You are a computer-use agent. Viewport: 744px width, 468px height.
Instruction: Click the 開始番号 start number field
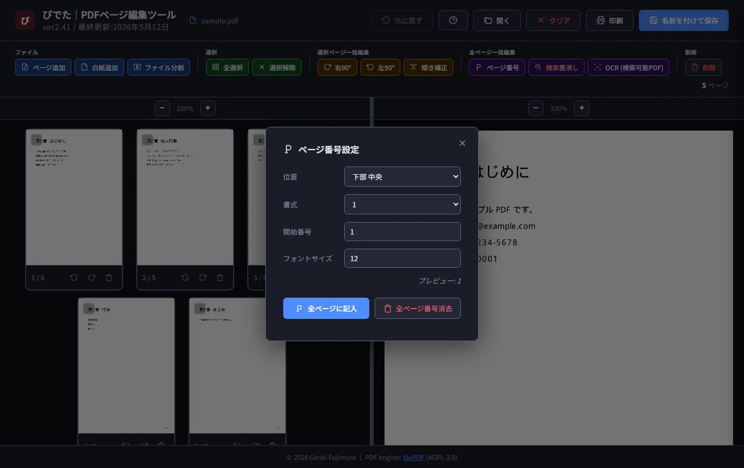403,232
